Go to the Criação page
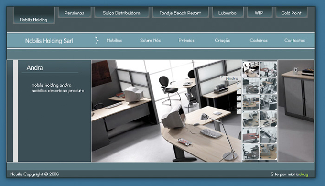325x186 pixels. pyautogui.click(x=223, y=41)
